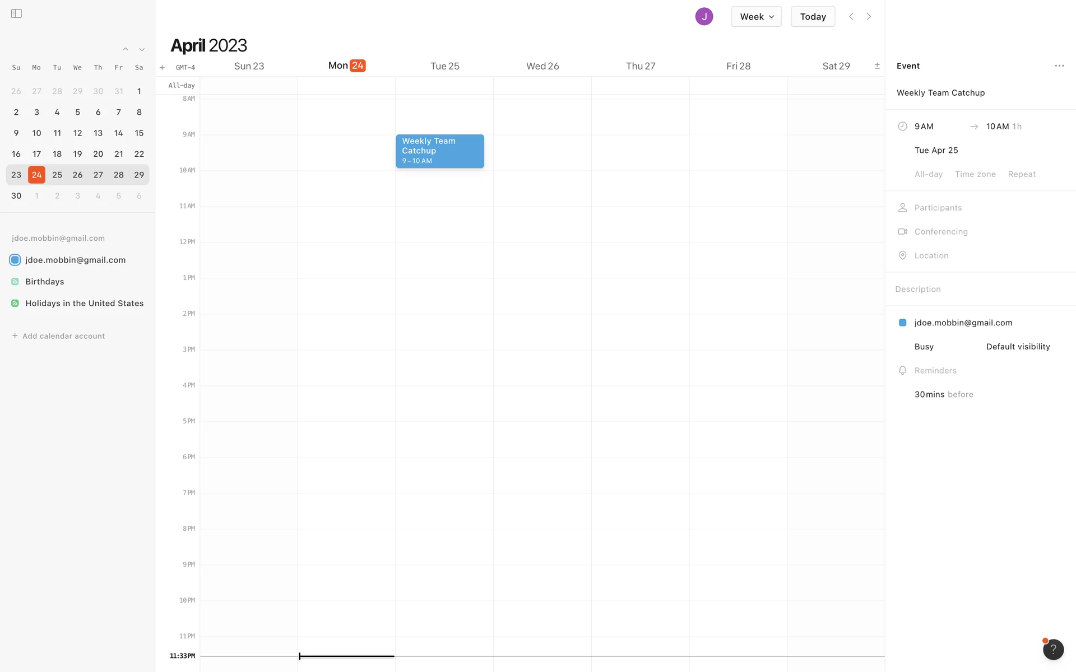The image size is (1076, 672).
Task: Toggle Holidays in the United States calendar
Action: pos(15,304)
